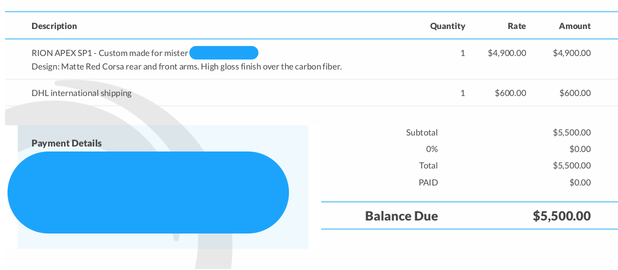Click the $4,900.00 amount for RION APEX
The height and width of the screenshot is (270, 618).
click(572, 53)
